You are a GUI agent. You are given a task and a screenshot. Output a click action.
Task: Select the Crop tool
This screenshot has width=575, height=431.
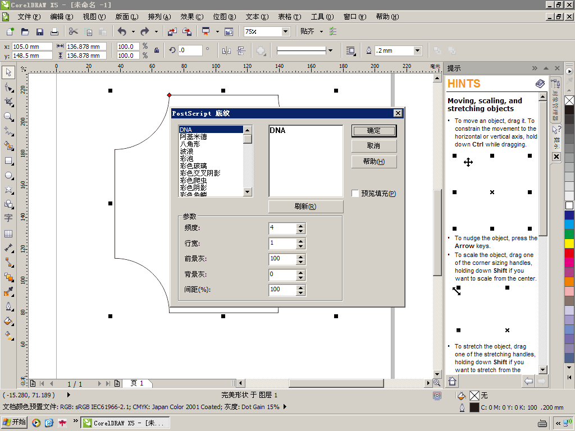[8, 102]
